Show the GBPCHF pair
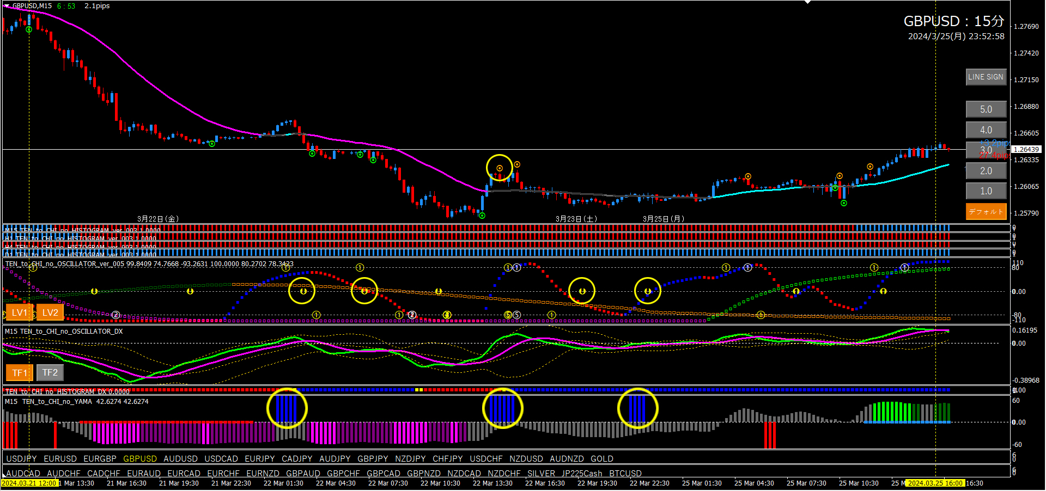The height and width of the screenshot is (491, 1046). click(343, 474)
